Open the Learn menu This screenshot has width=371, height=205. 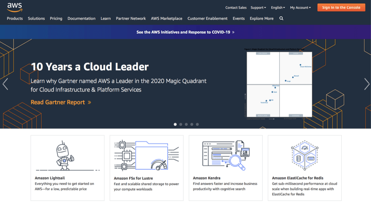click(106, 19)
